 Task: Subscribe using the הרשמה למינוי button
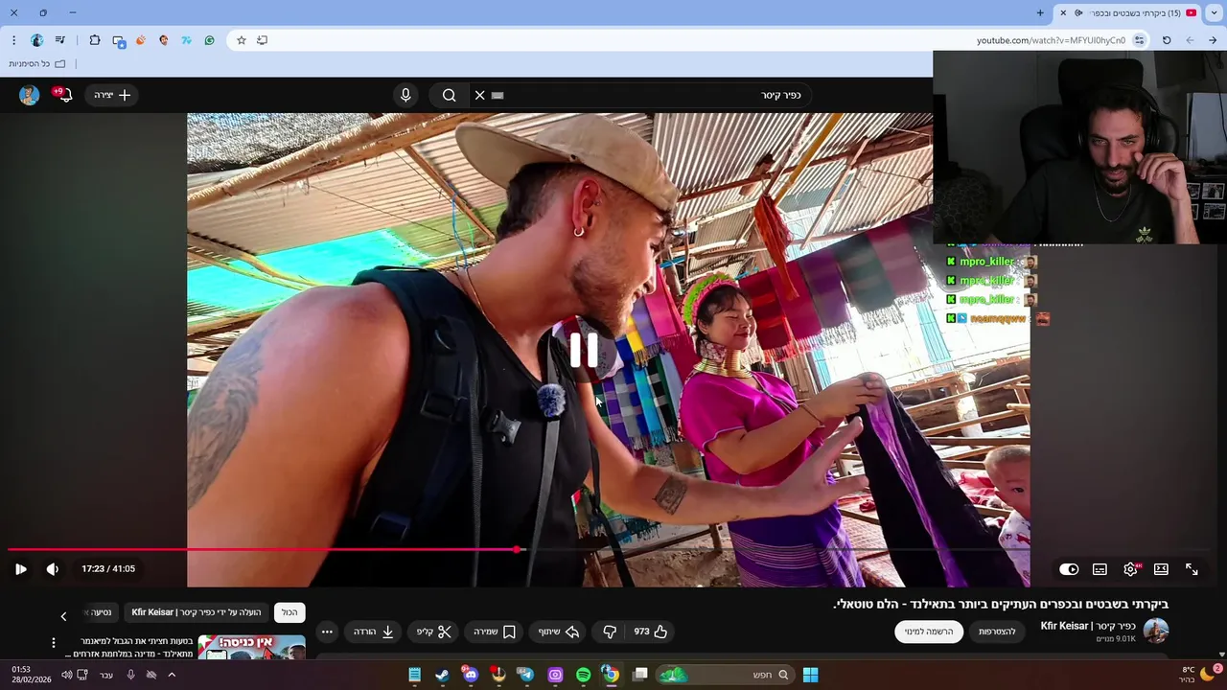pyautogui.click(x=929, y=632)
